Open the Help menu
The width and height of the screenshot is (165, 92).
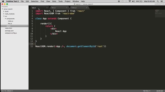(83, 1)
